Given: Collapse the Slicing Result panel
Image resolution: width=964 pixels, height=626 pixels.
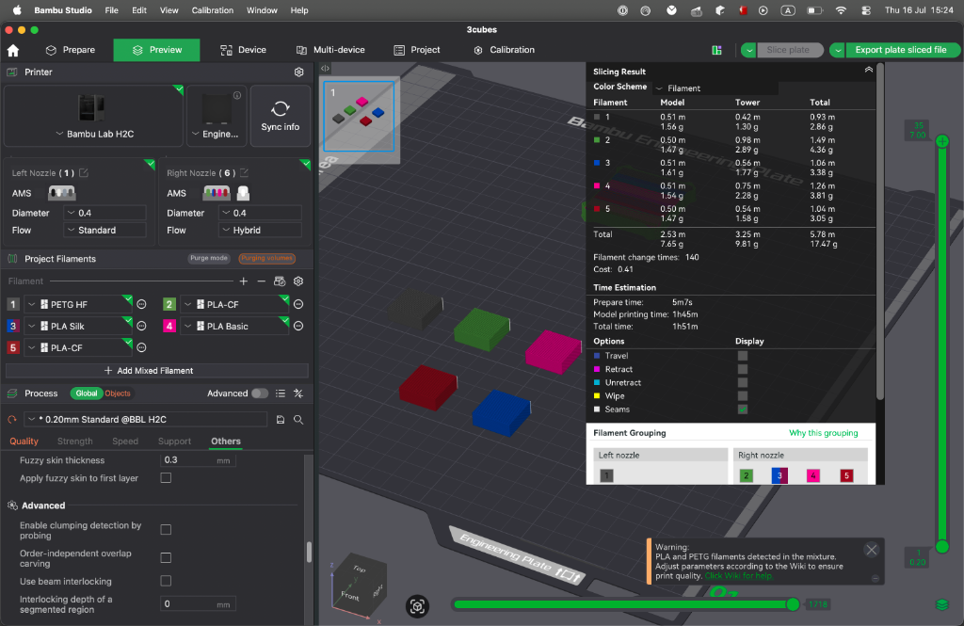Looking at the screenshot, I should (x=869, y=70).
